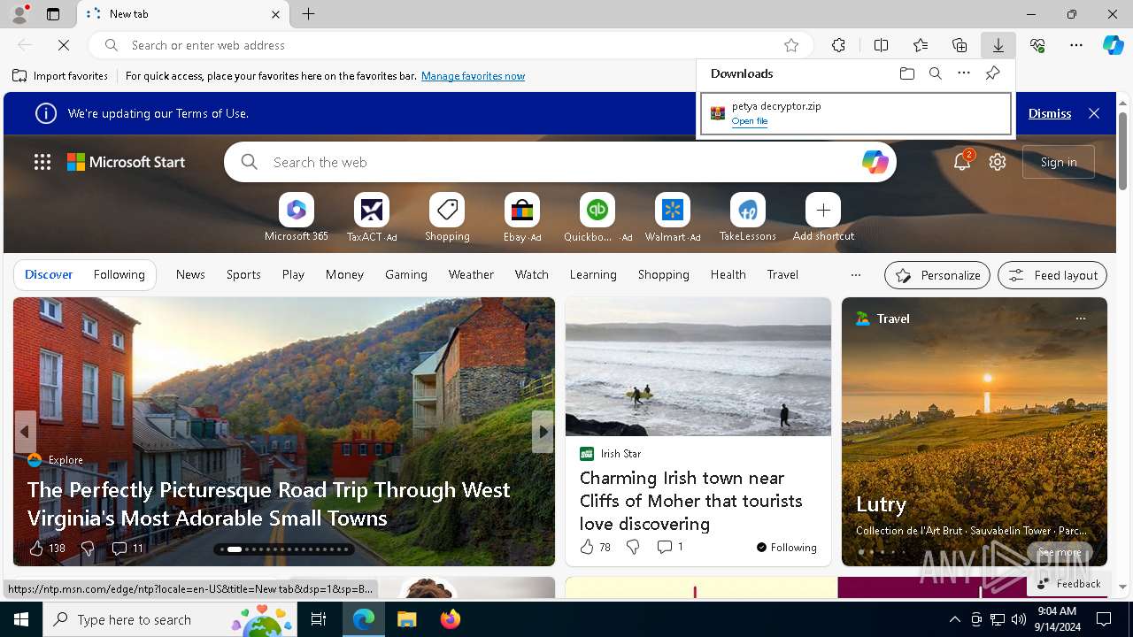Dismiss the Terms of Use banner
Viewport: 1133px width, 637px height.
(1049, 113)
